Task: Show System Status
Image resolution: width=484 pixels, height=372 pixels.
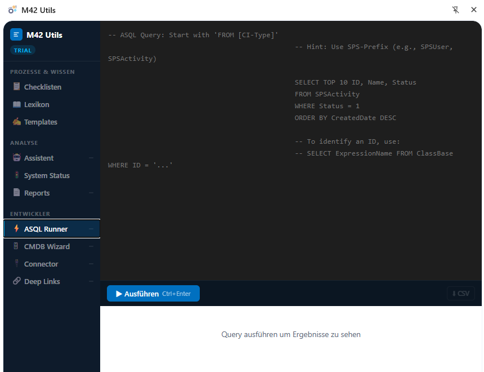Action: (52, 175)
